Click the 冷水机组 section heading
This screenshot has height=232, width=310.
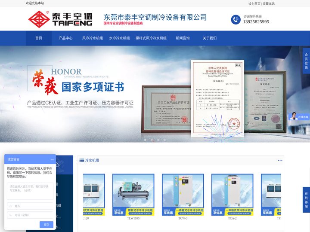pyautogui.click(x=92, y=160)
